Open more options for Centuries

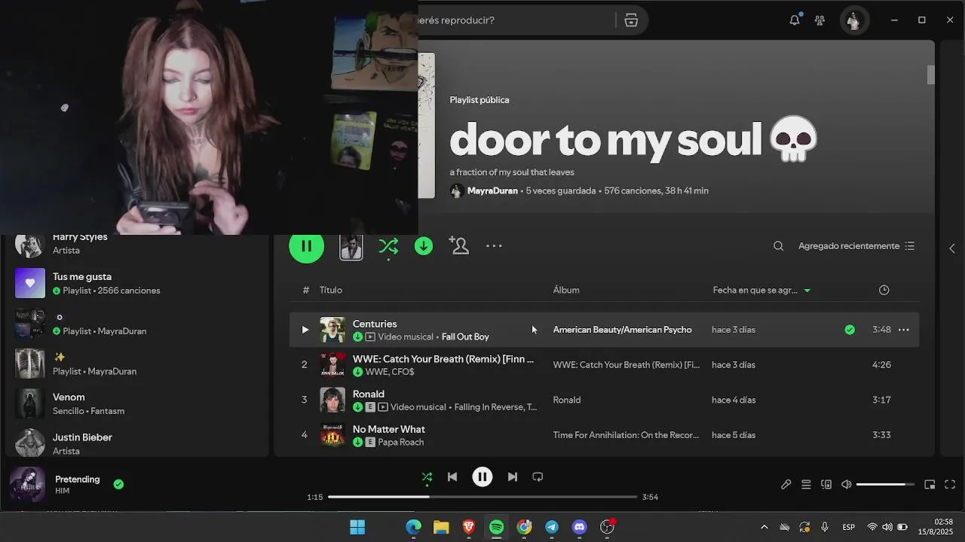click(903, 330)
